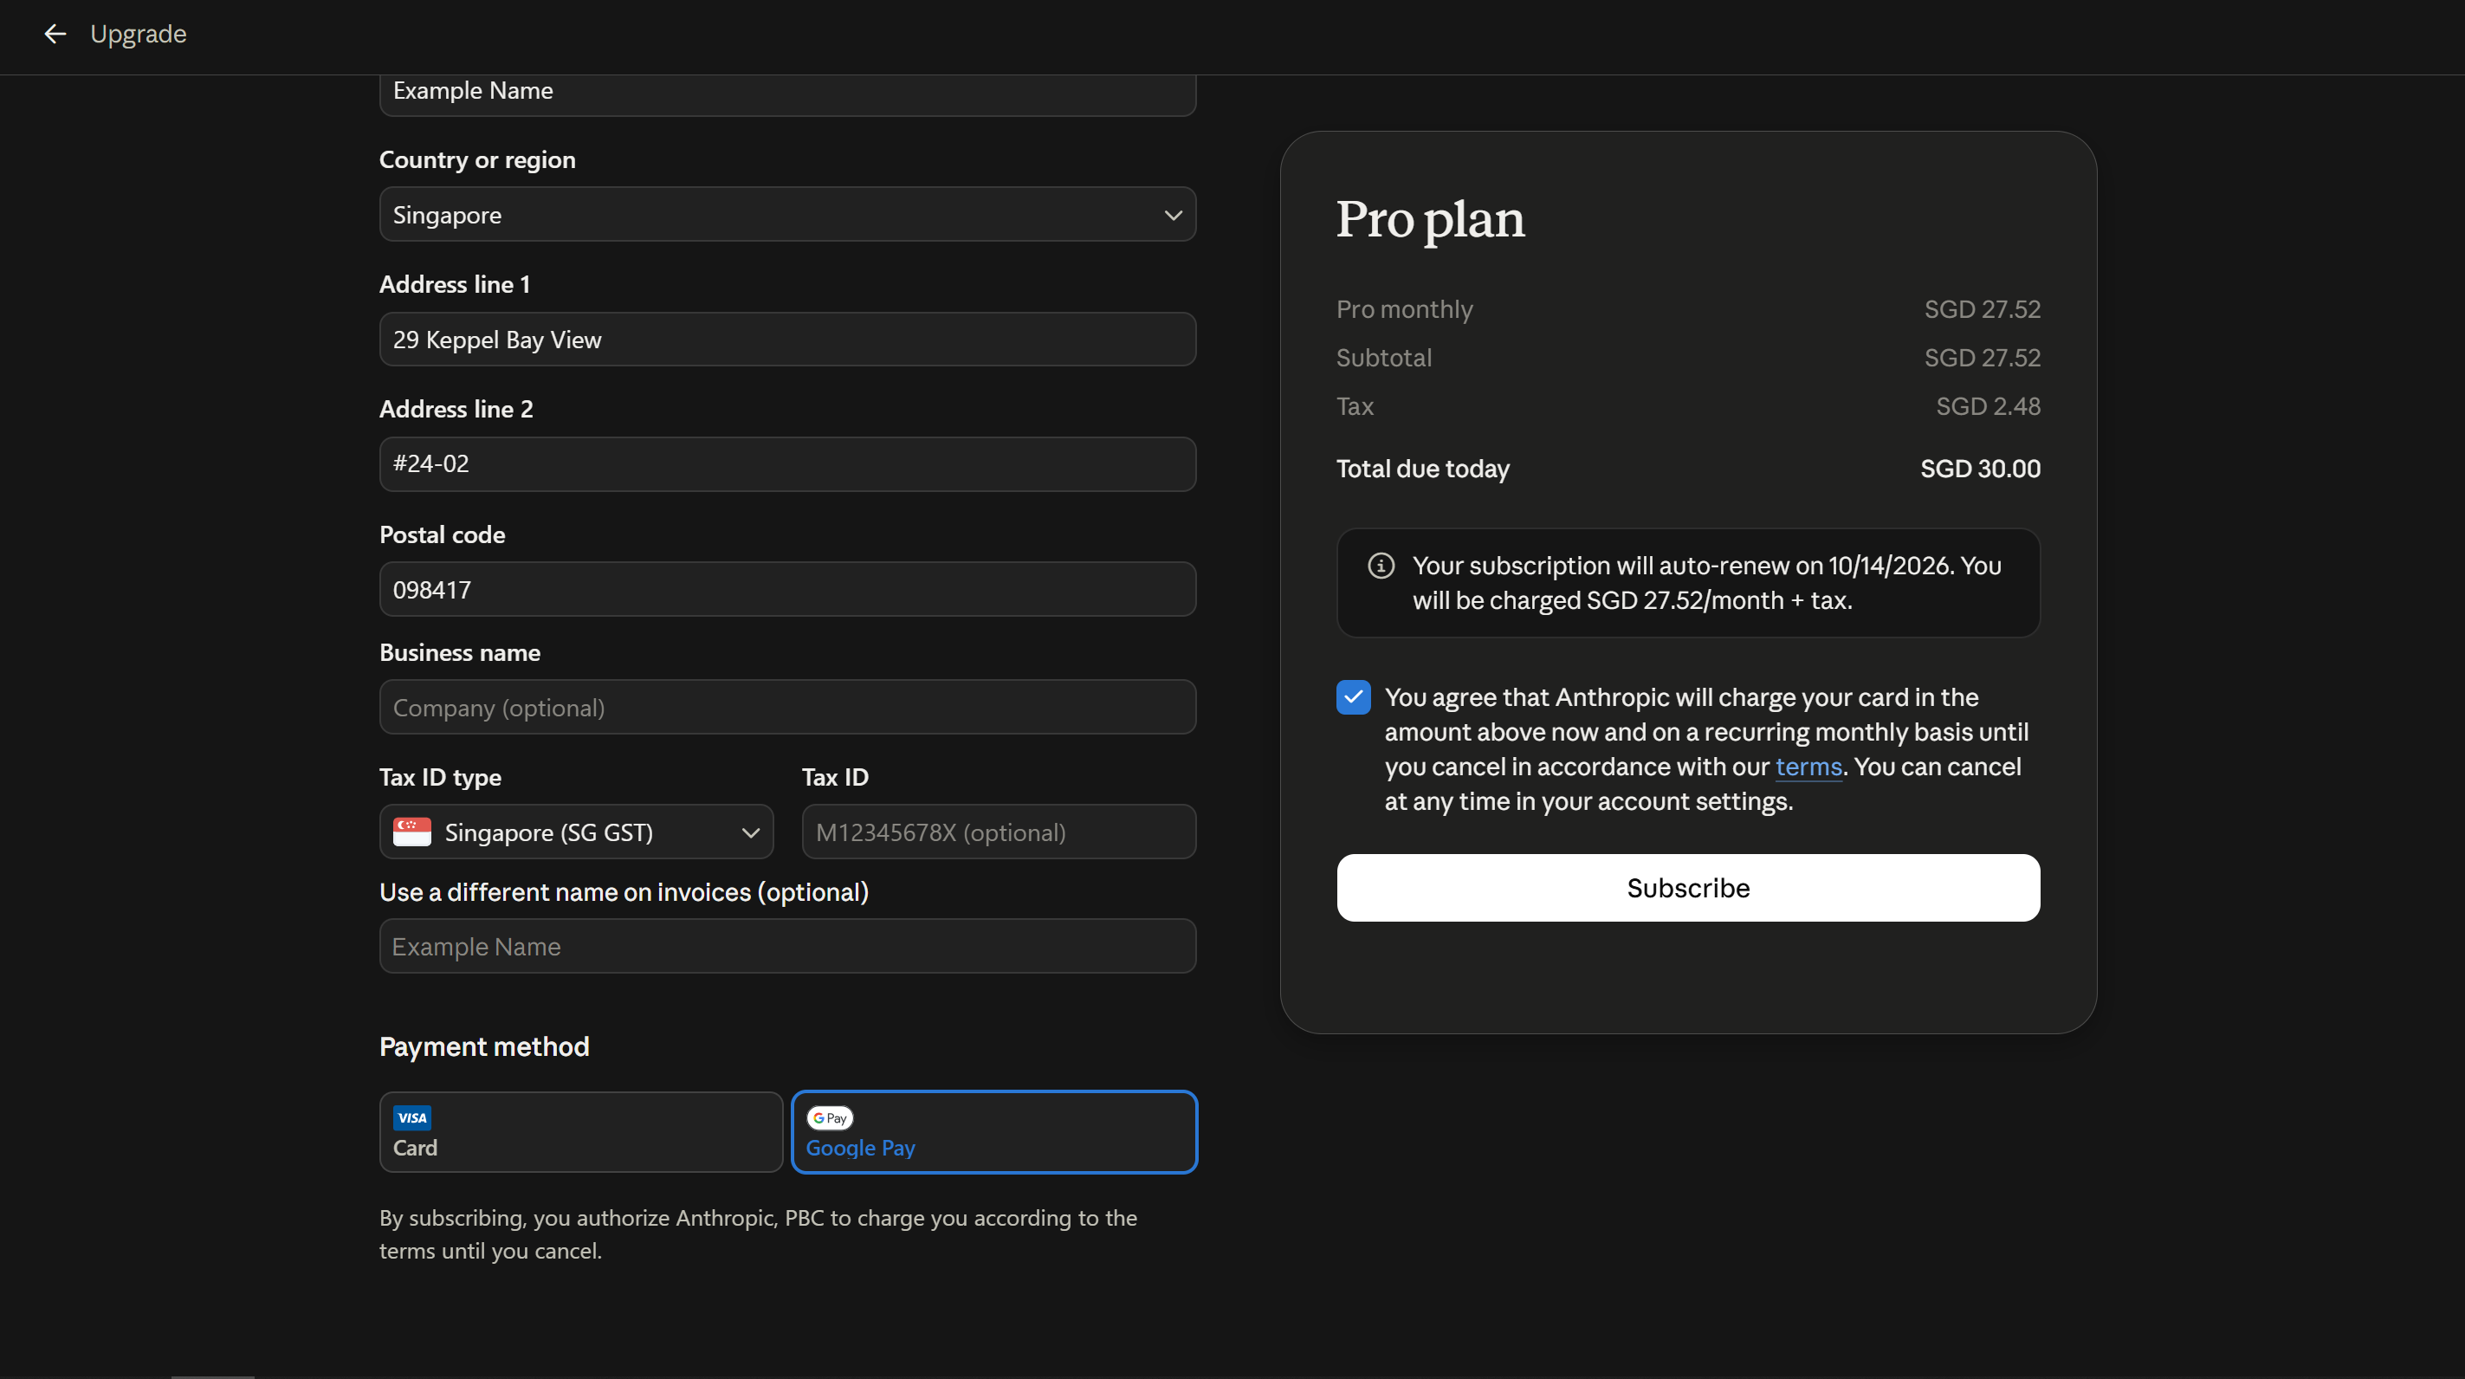Open the terms link in agreement text
Viewport: 2465px width, 1379px height.
(1808, 767)
